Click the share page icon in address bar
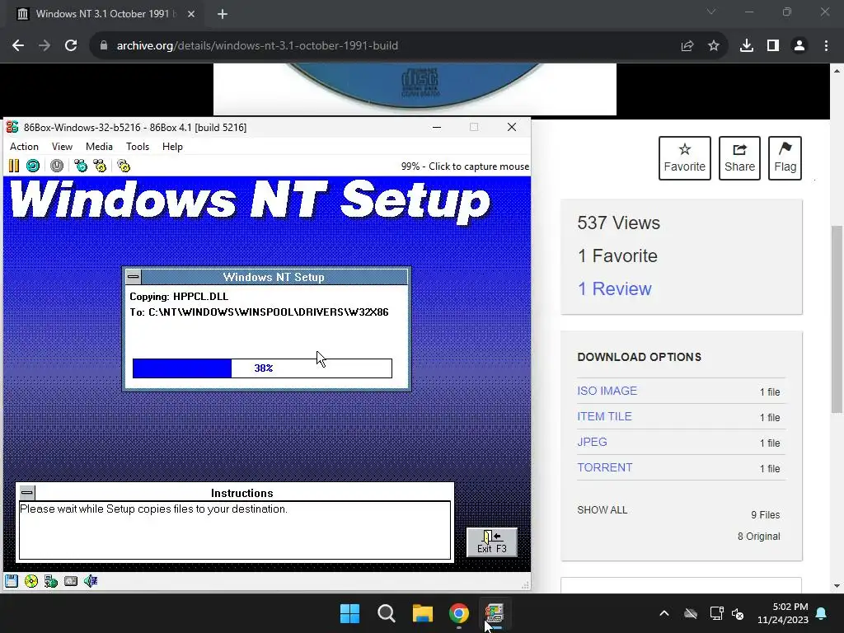This screenshot has width=844, height=633. pos(687,46)
